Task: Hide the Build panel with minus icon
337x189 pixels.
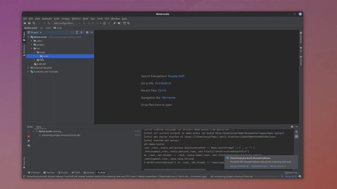Action: point(296,127)
